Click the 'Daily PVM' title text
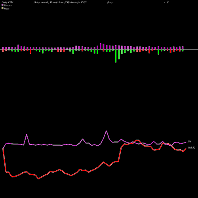Screen dimensions: 198x198 pyautogui.click(x=8, y=2)
